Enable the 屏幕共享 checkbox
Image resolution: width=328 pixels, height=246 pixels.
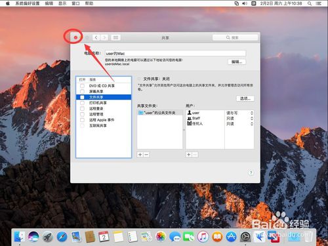tap(82, 91)
